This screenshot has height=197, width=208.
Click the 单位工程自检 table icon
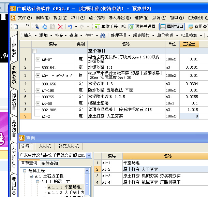click(98, 27)
